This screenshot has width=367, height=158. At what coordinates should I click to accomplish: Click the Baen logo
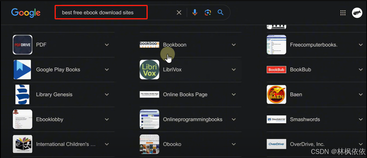(277, 94)
